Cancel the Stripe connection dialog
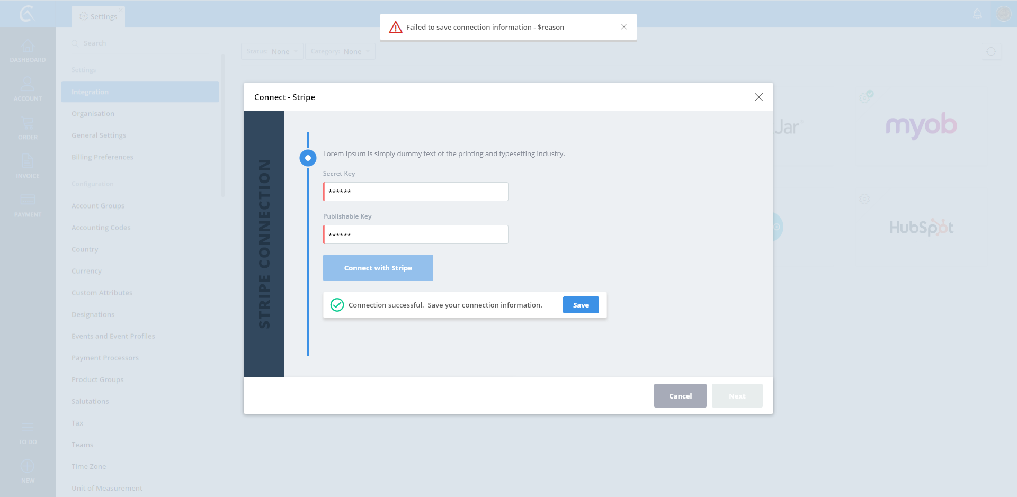Image resolution: width=1017 pixels, height=497 pixels. click(680, 396)
